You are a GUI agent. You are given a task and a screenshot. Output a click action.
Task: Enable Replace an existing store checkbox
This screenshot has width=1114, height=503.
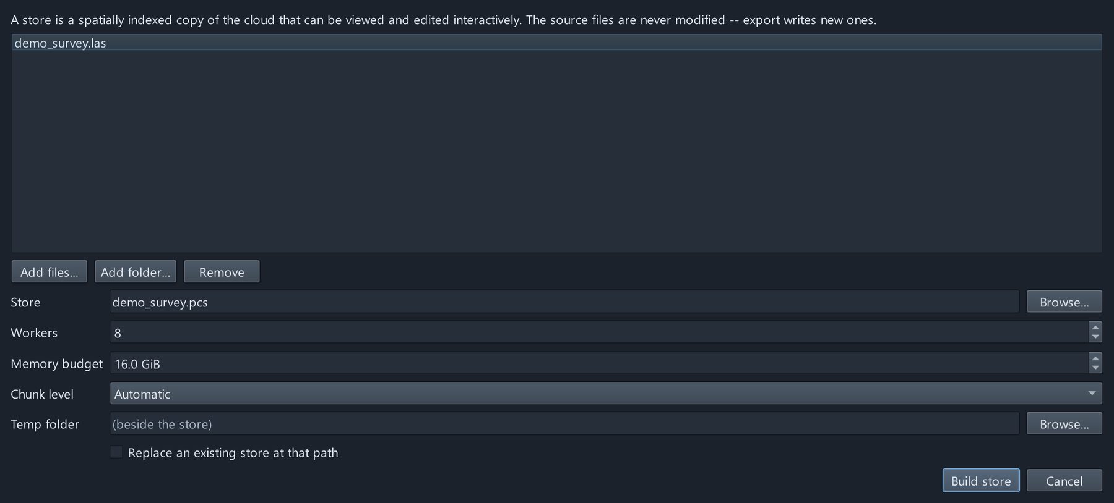point(116,452)
